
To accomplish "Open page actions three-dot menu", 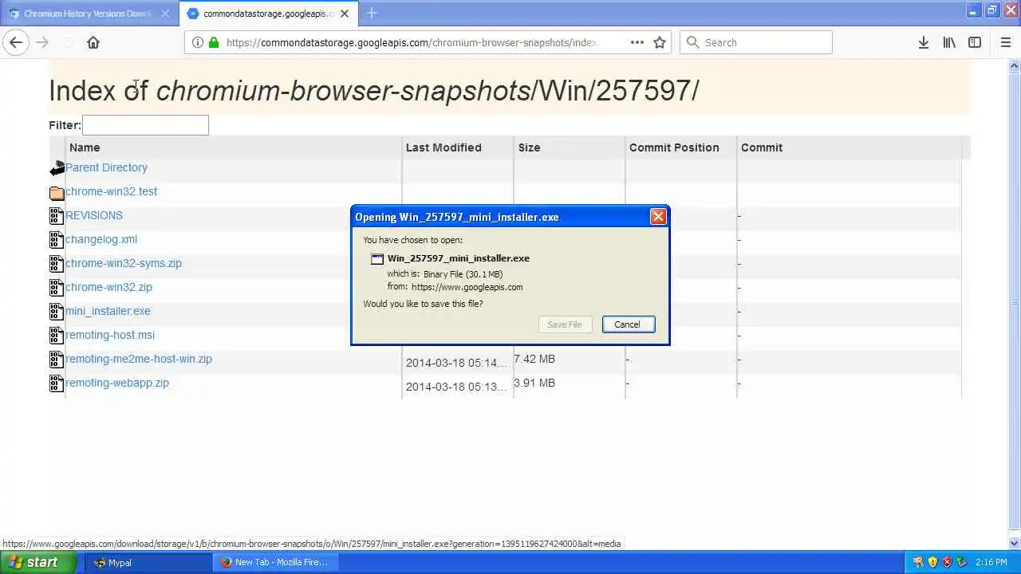I will point(637,42).
